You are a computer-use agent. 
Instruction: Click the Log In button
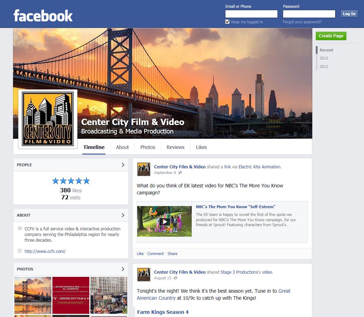click(x=349, y=14)
